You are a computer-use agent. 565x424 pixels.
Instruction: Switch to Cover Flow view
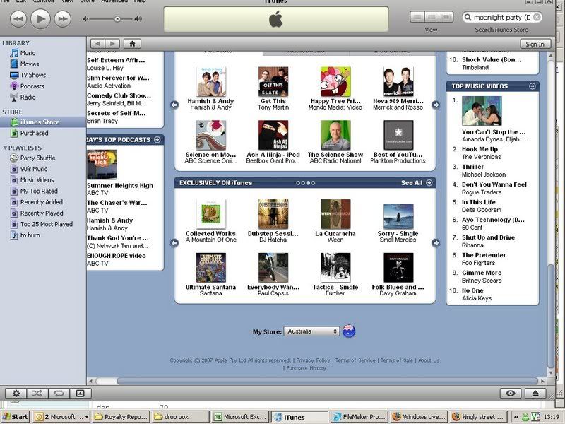point(446,17)
